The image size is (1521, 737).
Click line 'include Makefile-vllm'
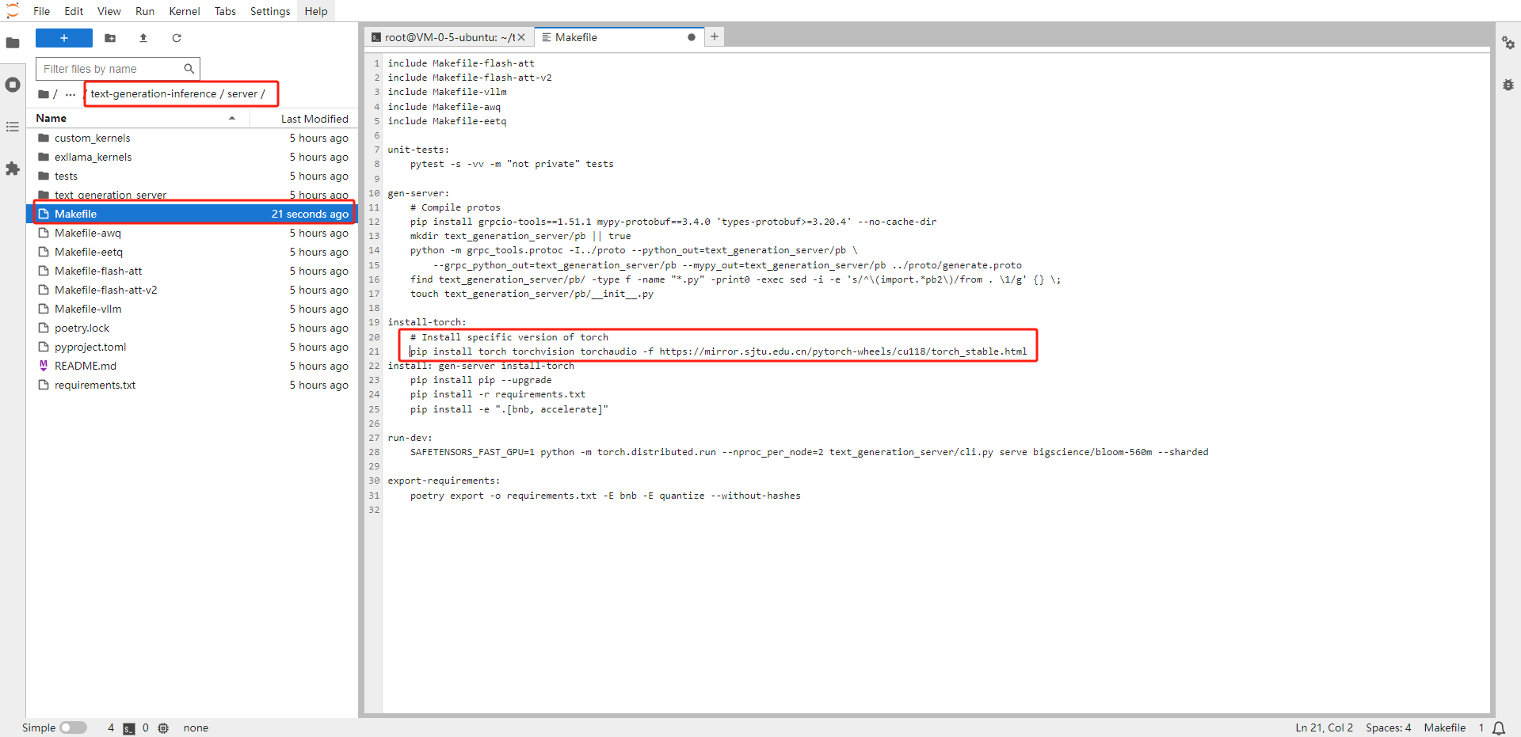[447, 92]
